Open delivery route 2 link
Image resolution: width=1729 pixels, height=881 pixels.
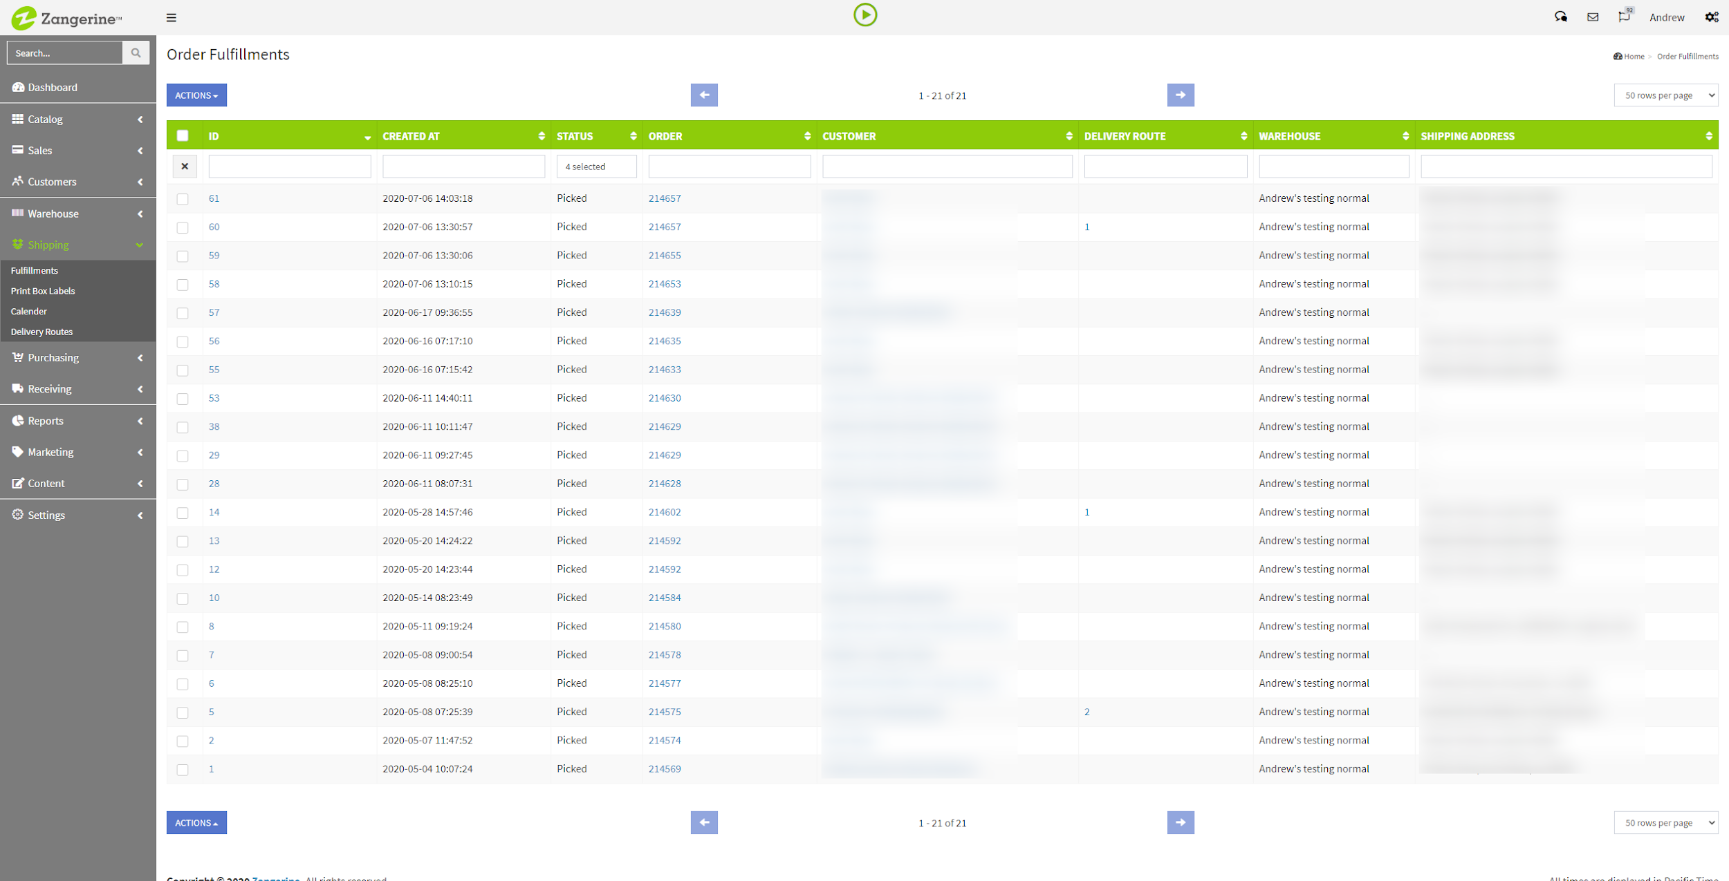point(1087,712)
